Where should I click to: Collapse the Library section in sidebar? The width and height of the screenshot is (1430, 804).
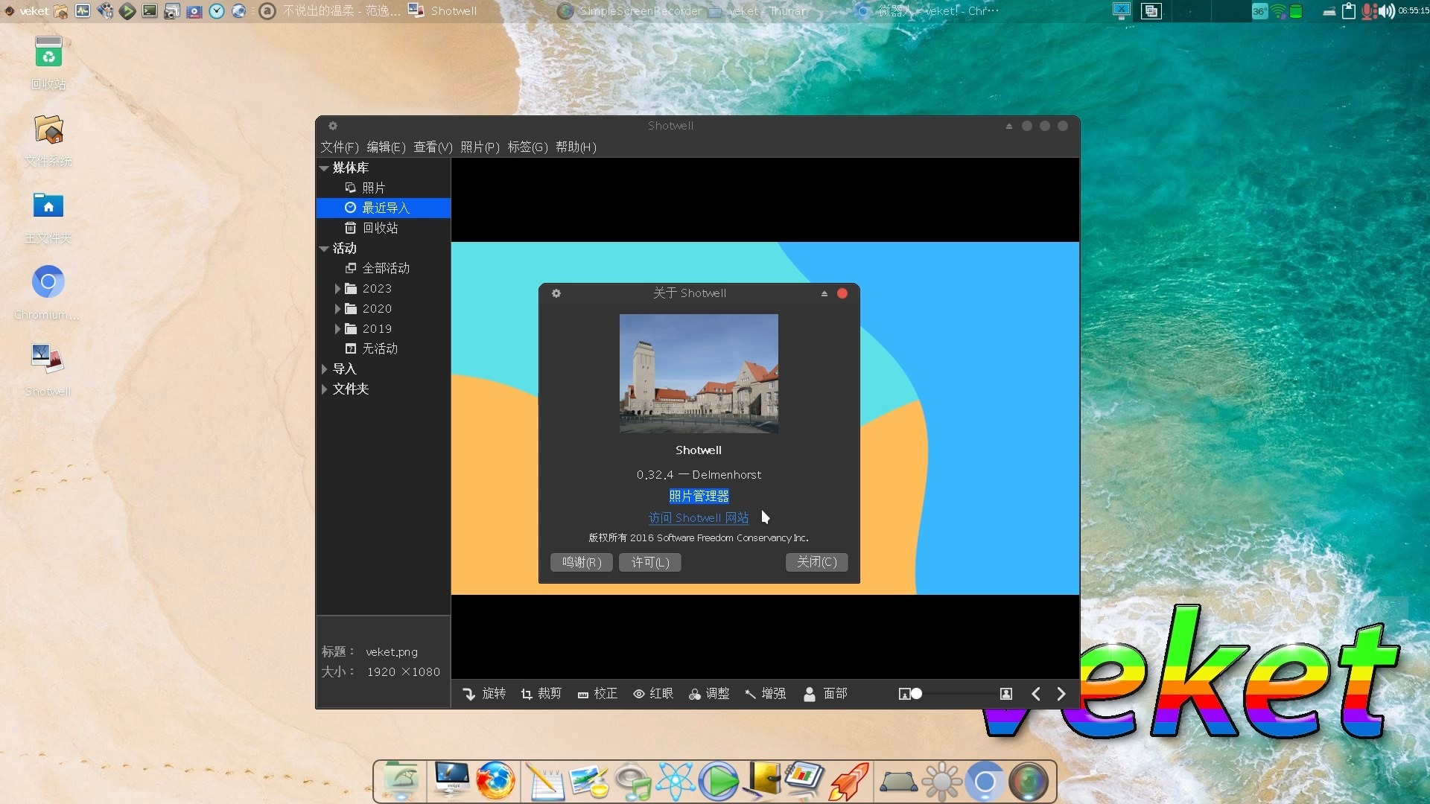click(324, 168)
